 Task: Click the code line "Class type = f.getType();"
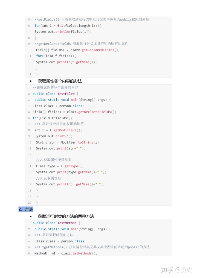click(x=60, y=166)
